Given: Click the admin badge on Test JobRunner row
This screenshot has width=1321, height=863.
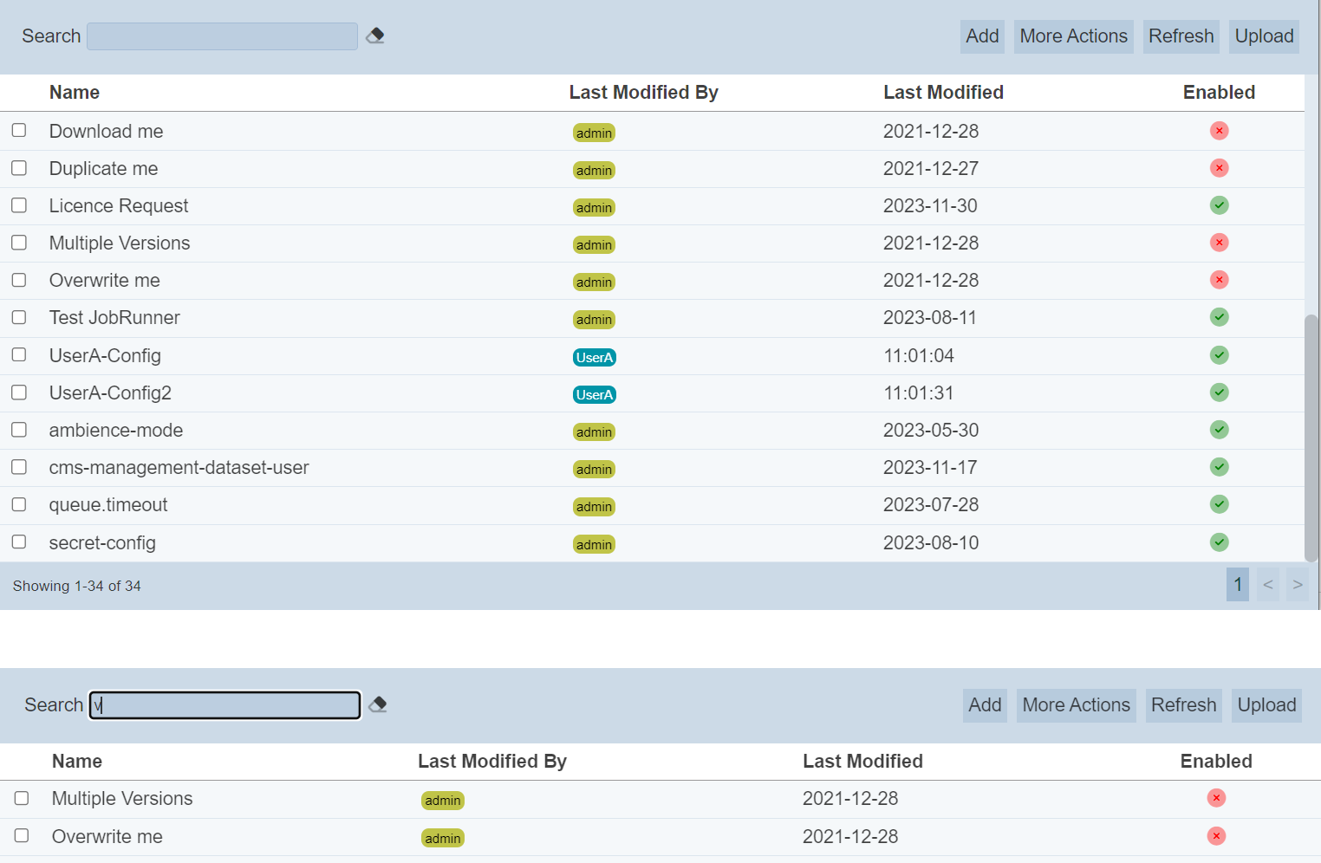Looking at the screenshot, I should coord(594,320).
